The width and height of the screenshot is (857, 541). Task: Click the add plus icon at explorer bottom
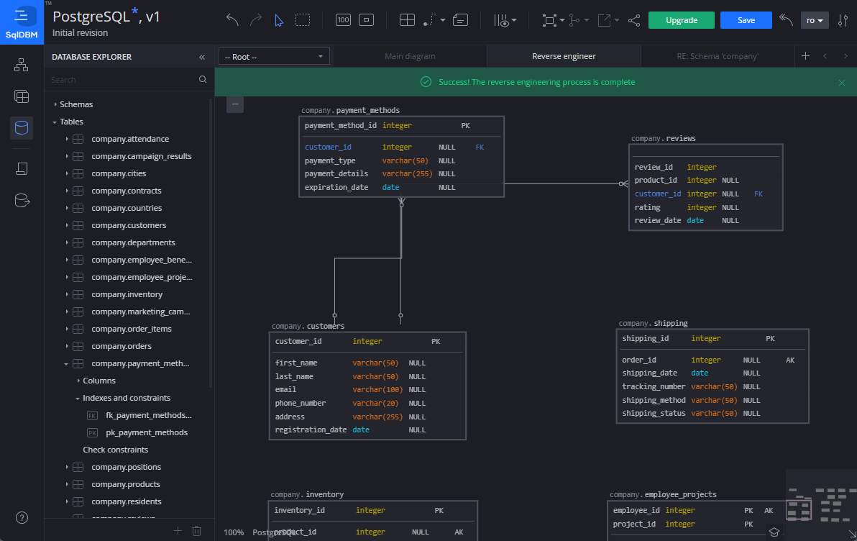[x=178, y=531]
